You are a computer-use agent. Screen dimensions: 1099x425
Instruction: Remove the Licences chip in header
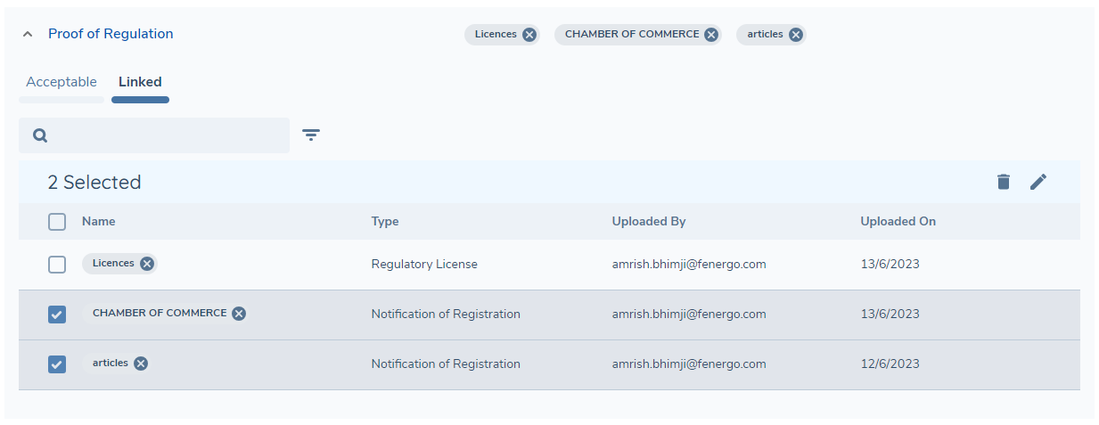click(x=529, y=35)
